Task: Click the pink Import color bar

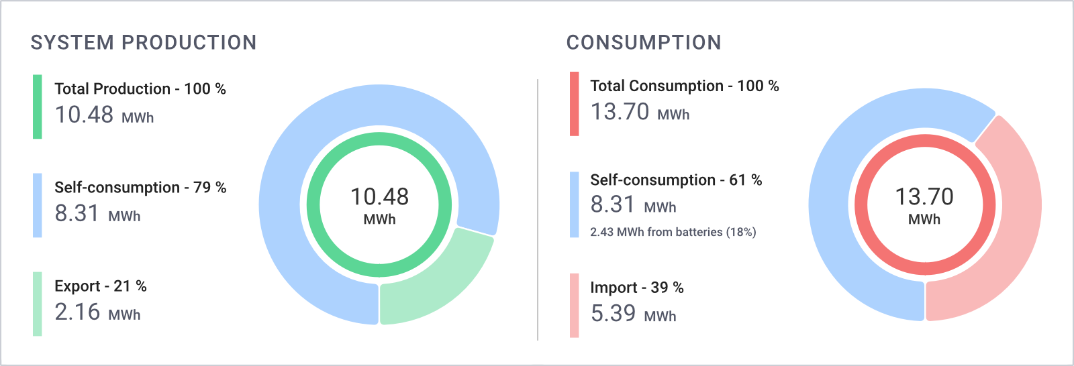Action: [x=575, y=305]
